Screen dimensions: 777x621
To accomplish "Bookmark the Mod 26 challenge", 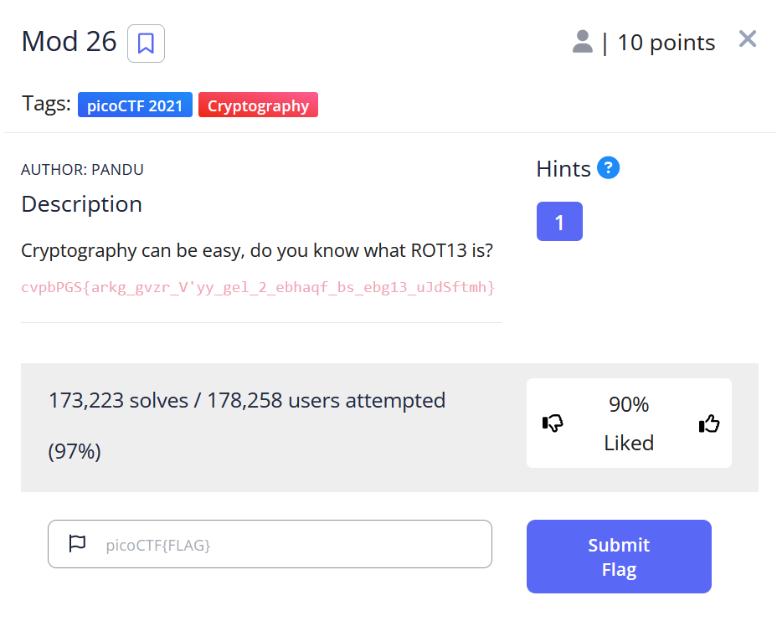I will point(146,44).
